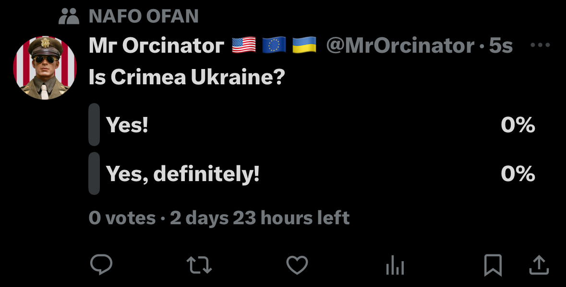Click the community people icon
Viewport: 566px width, 287px height.
[68, 16]
